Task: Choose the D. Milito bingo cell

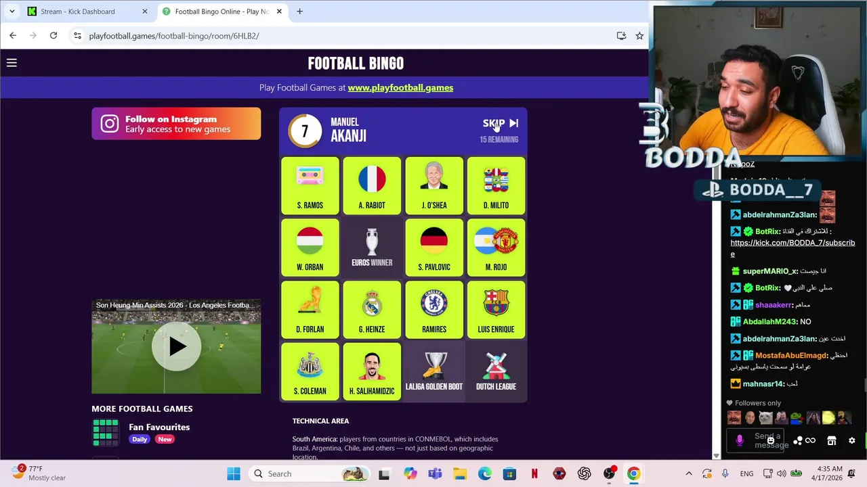Action: (496, 185)
